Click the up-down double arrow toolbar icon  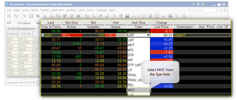[44, 16]
